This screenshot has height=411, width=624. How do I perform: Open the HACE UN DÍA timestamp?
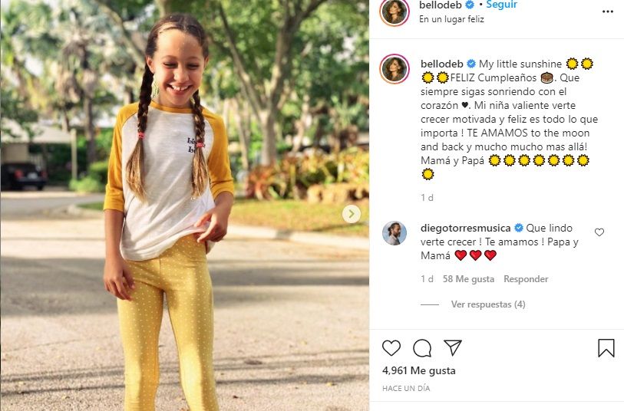click(x=406, y=388)
